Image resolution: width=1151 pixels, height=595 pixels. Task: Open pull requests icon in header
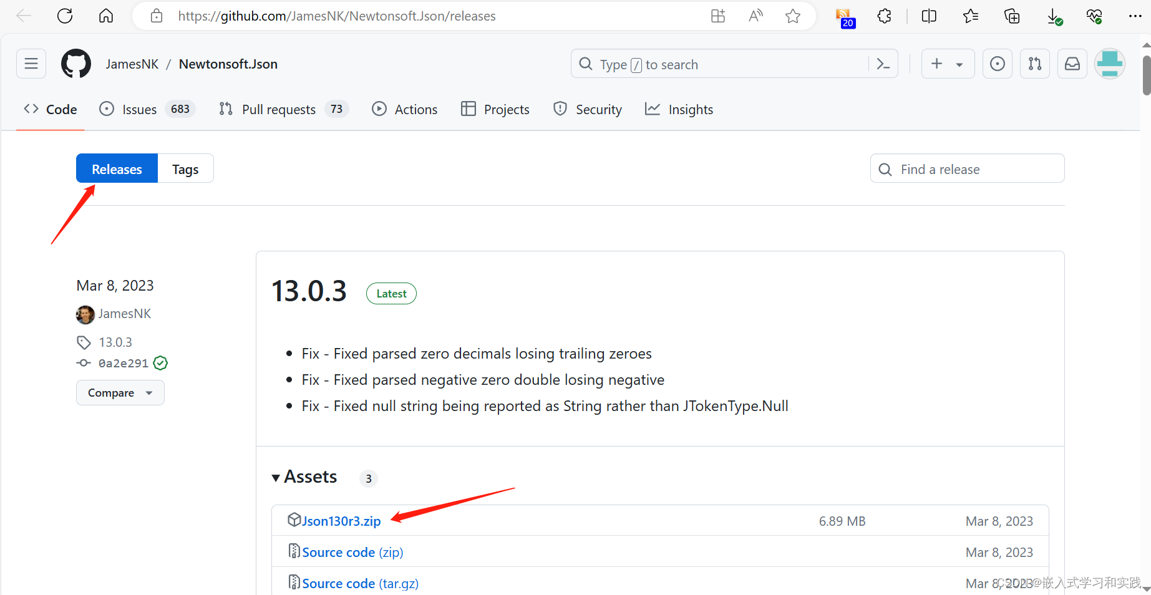(x=1035, y=64)
